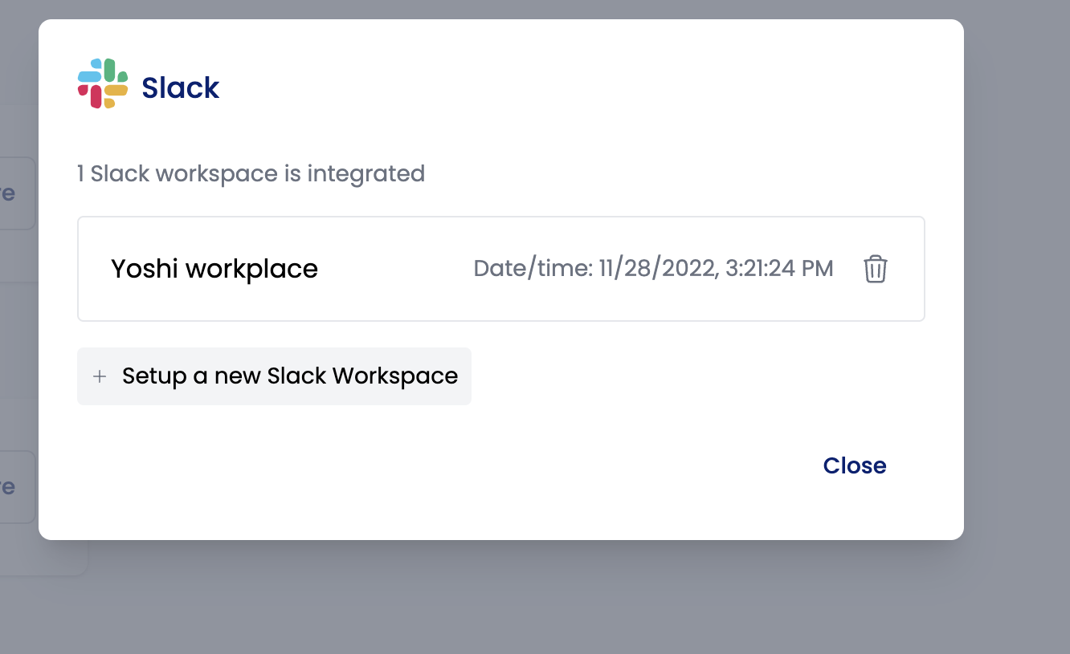Delete Yoshi workplace using the trash icon
The width and height of the screenshot is (1070, 654).
click(x=875, y=269)
